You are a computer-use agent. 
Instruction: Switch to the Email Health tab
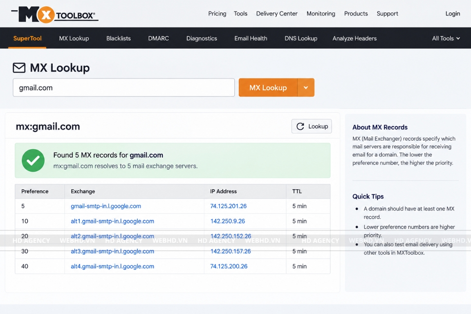(x=251, y=38)
